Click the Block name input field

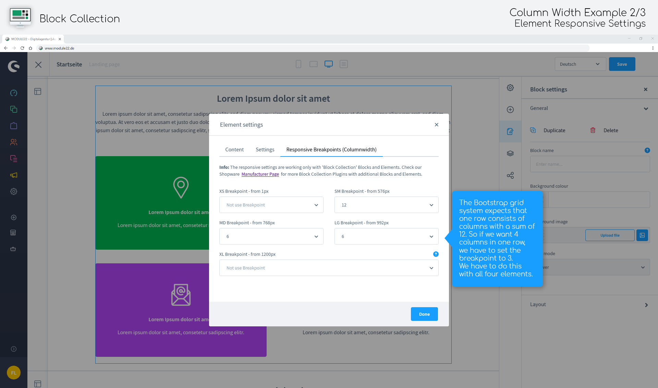[x=590, y=164]
